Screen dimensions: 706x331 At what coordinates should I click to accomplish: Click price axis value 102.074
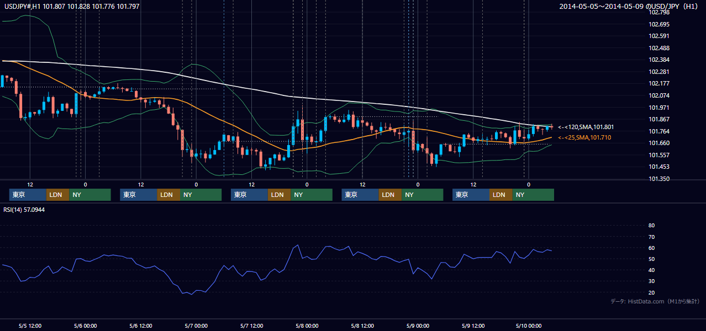(x=660, y=95)
